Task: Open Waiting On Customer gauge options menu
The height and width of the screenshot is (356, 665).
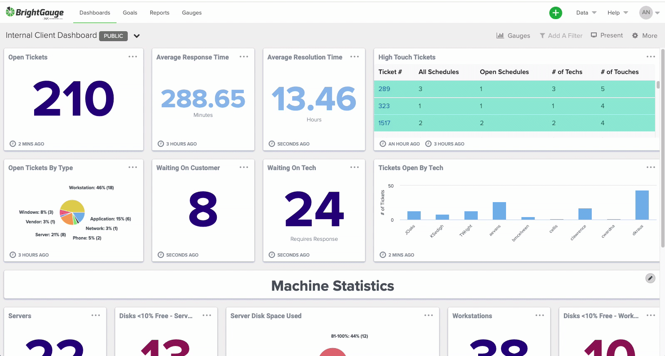Action: [244, 167]
